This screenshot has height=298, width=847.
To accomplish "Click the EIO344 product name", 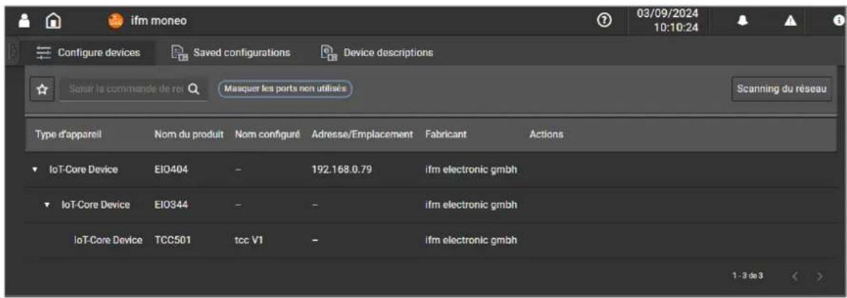I will pyautogui.click(x=170, y=205).
